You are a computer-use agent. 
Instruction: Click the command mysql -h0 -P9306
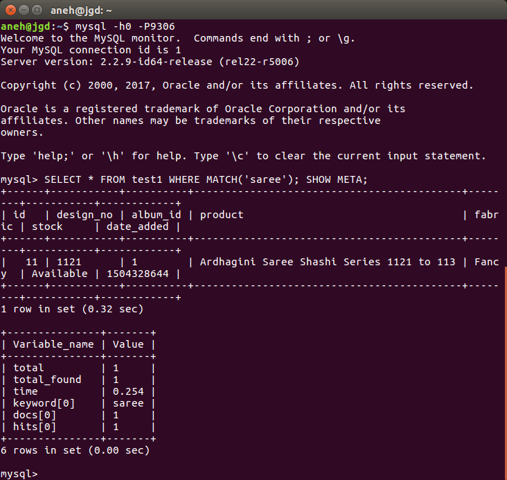(x=125, y=26)
